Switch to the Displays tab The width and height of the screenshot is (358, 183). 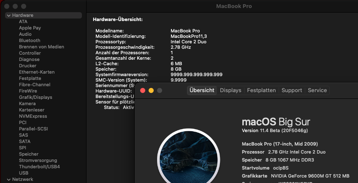[x=231, y=90]
